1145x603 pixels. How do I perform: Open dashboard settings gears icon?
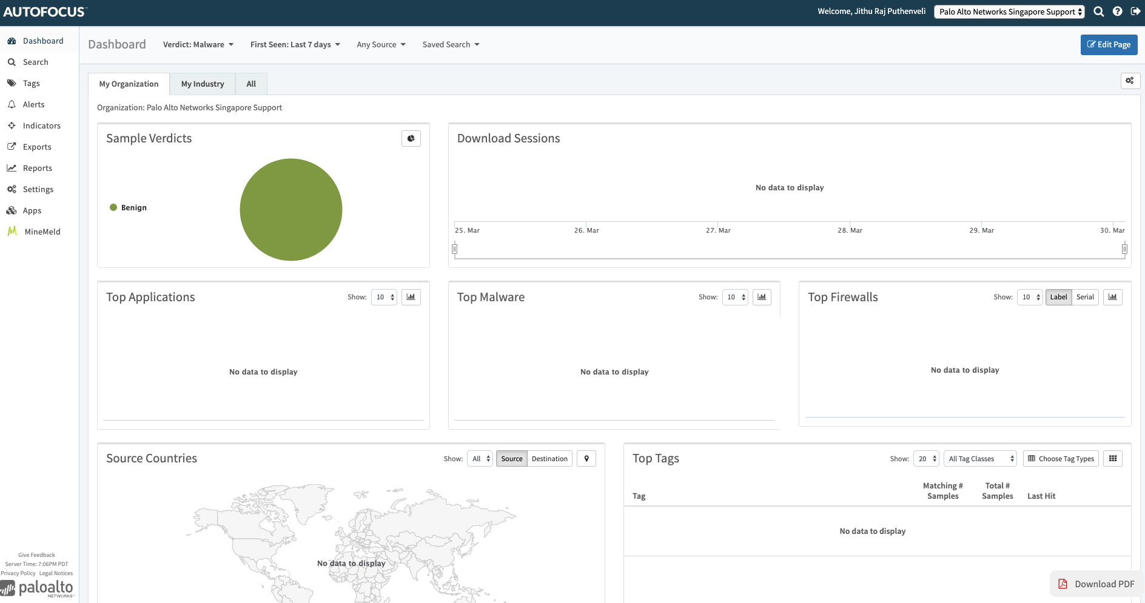click(x=1130, y=81)
